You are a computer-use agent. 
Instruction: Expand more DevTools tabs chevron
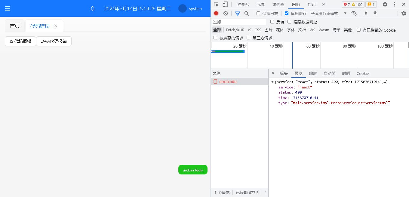click(x=324, y=5)
